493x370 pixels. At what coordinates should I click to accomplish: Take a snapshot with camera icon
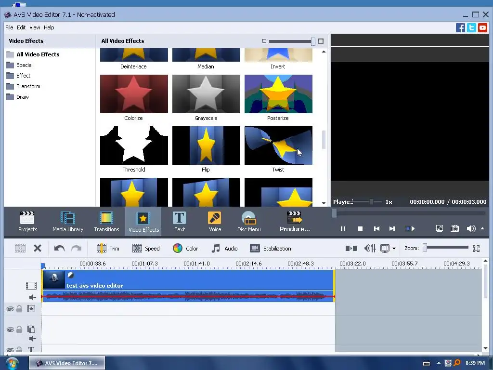click(454, 228)
